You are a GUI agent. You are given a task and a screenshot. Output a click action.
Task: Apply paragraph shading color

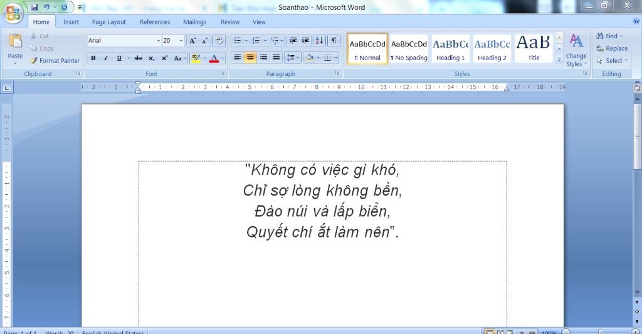click(x=310, y=58)
